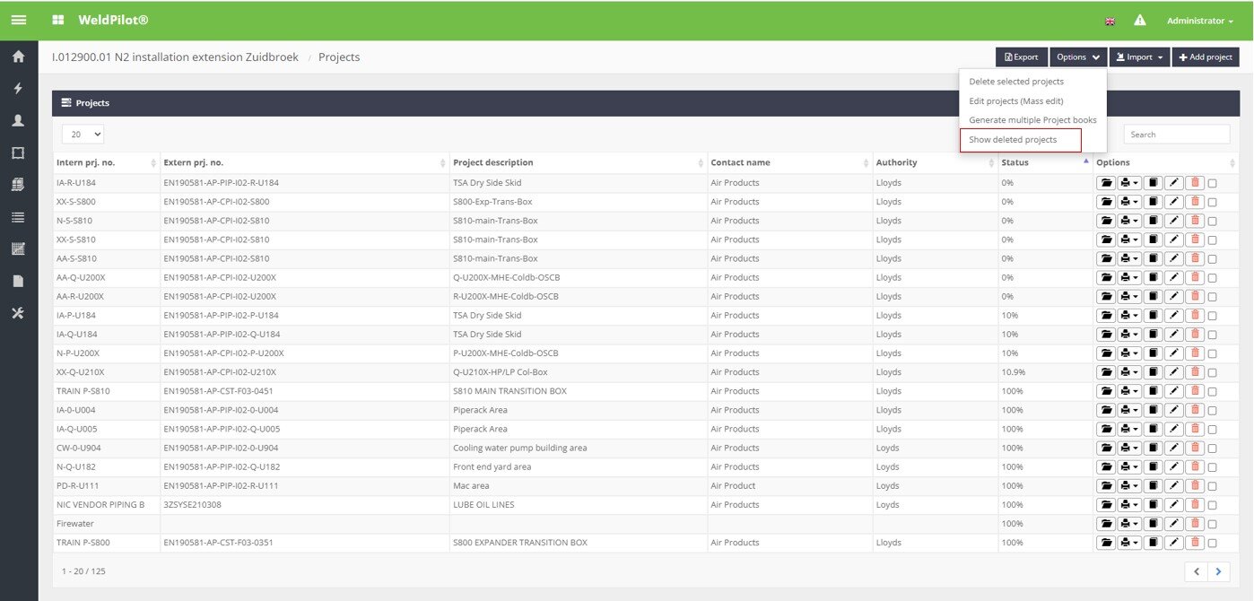Click the warning triangle icon in header
The height and width of the screenshot is (601, 1254).
(x=1140, y=21)
